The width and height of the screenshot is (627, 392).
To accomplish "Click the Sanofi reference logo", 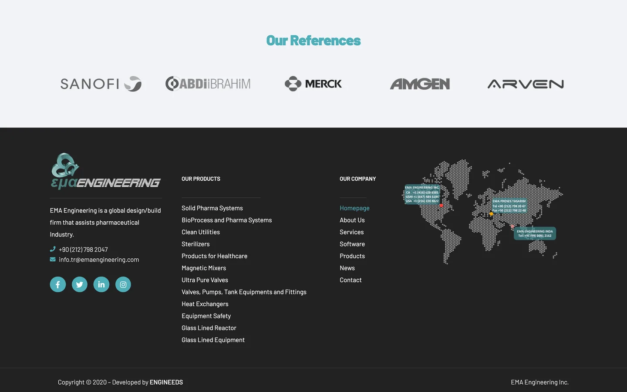I will click(x=101, y=84).
